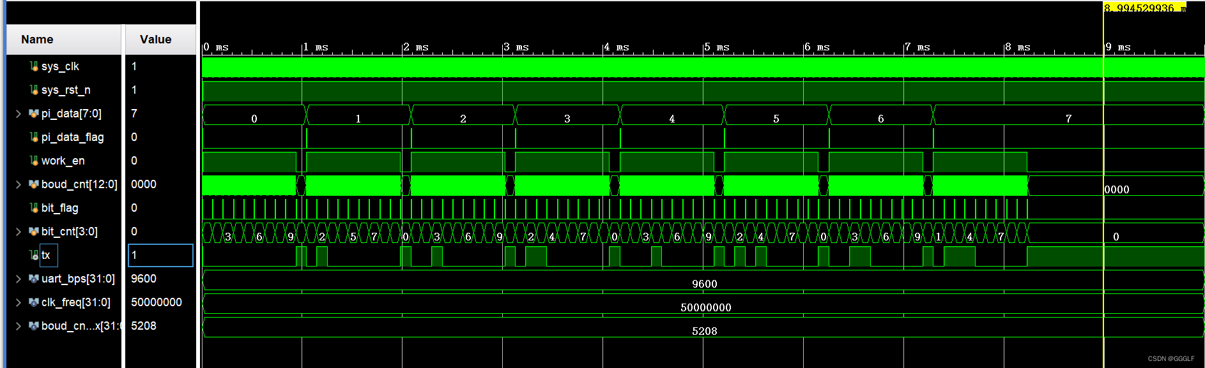1205x368 pixels.
Task: Click the sys_rst_n signal icon
Action: tap(34, 90)
